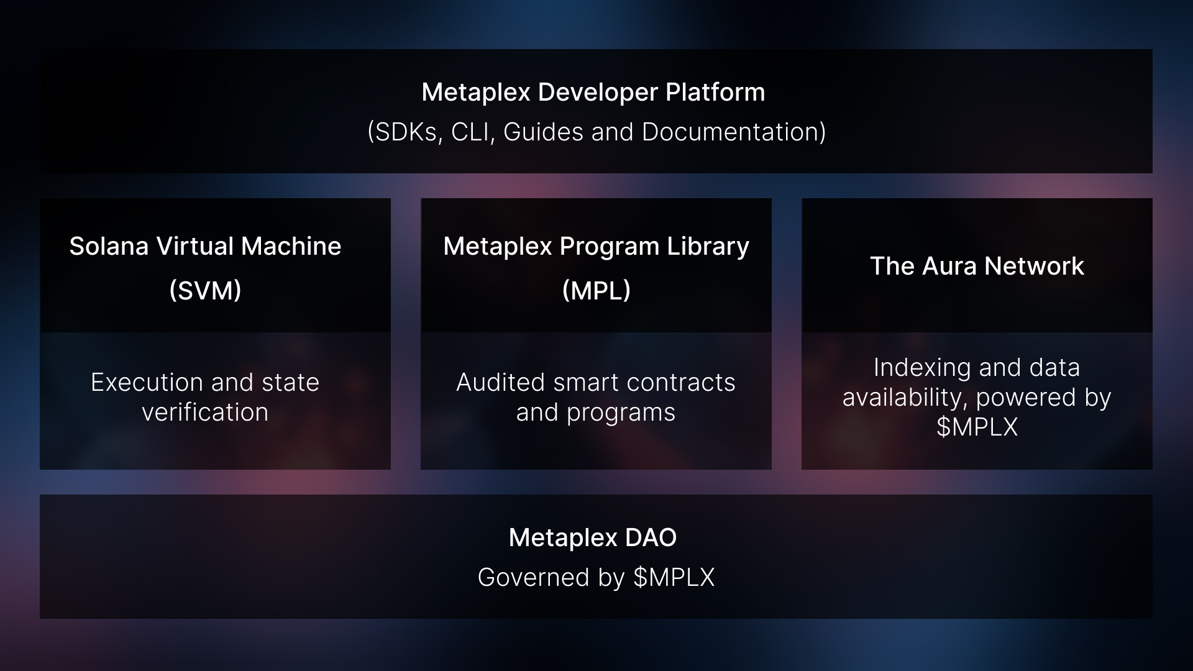Click 'Audited smart contracts and programs' text
The image size is (1193, 671).
pos(595,397)
